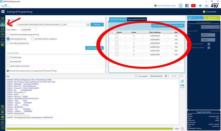Click the Index column header
This screenshot has width=221, height=131.
click(134, 32)
